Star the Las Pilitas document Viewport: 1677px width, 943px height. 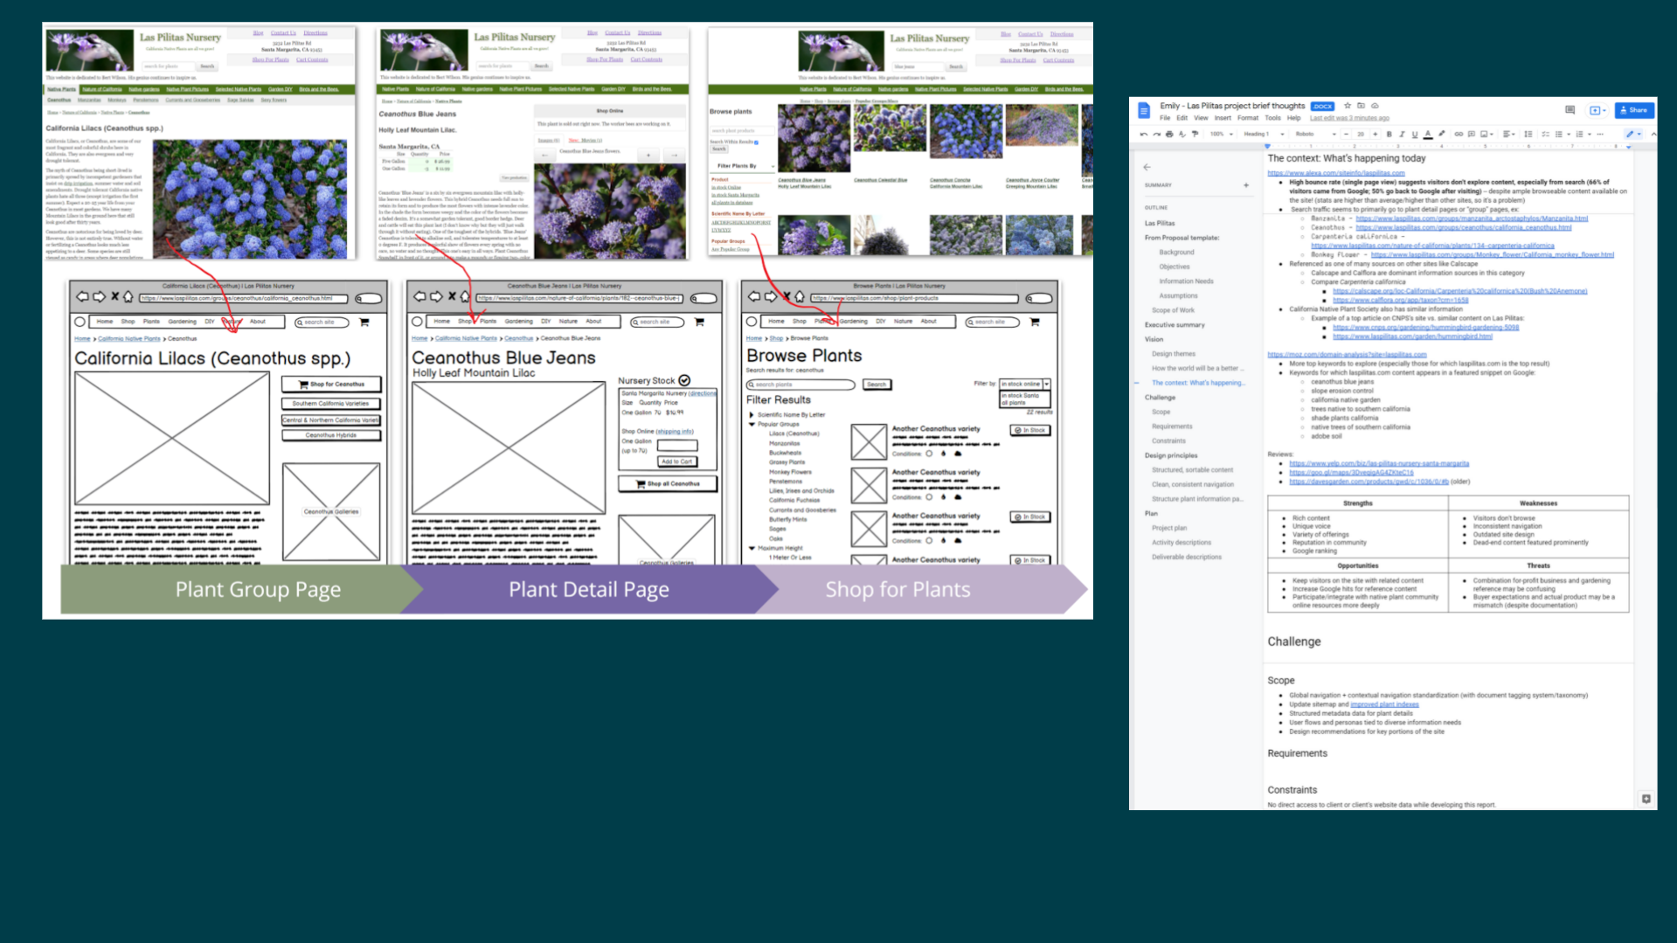tap(1348, 106)
